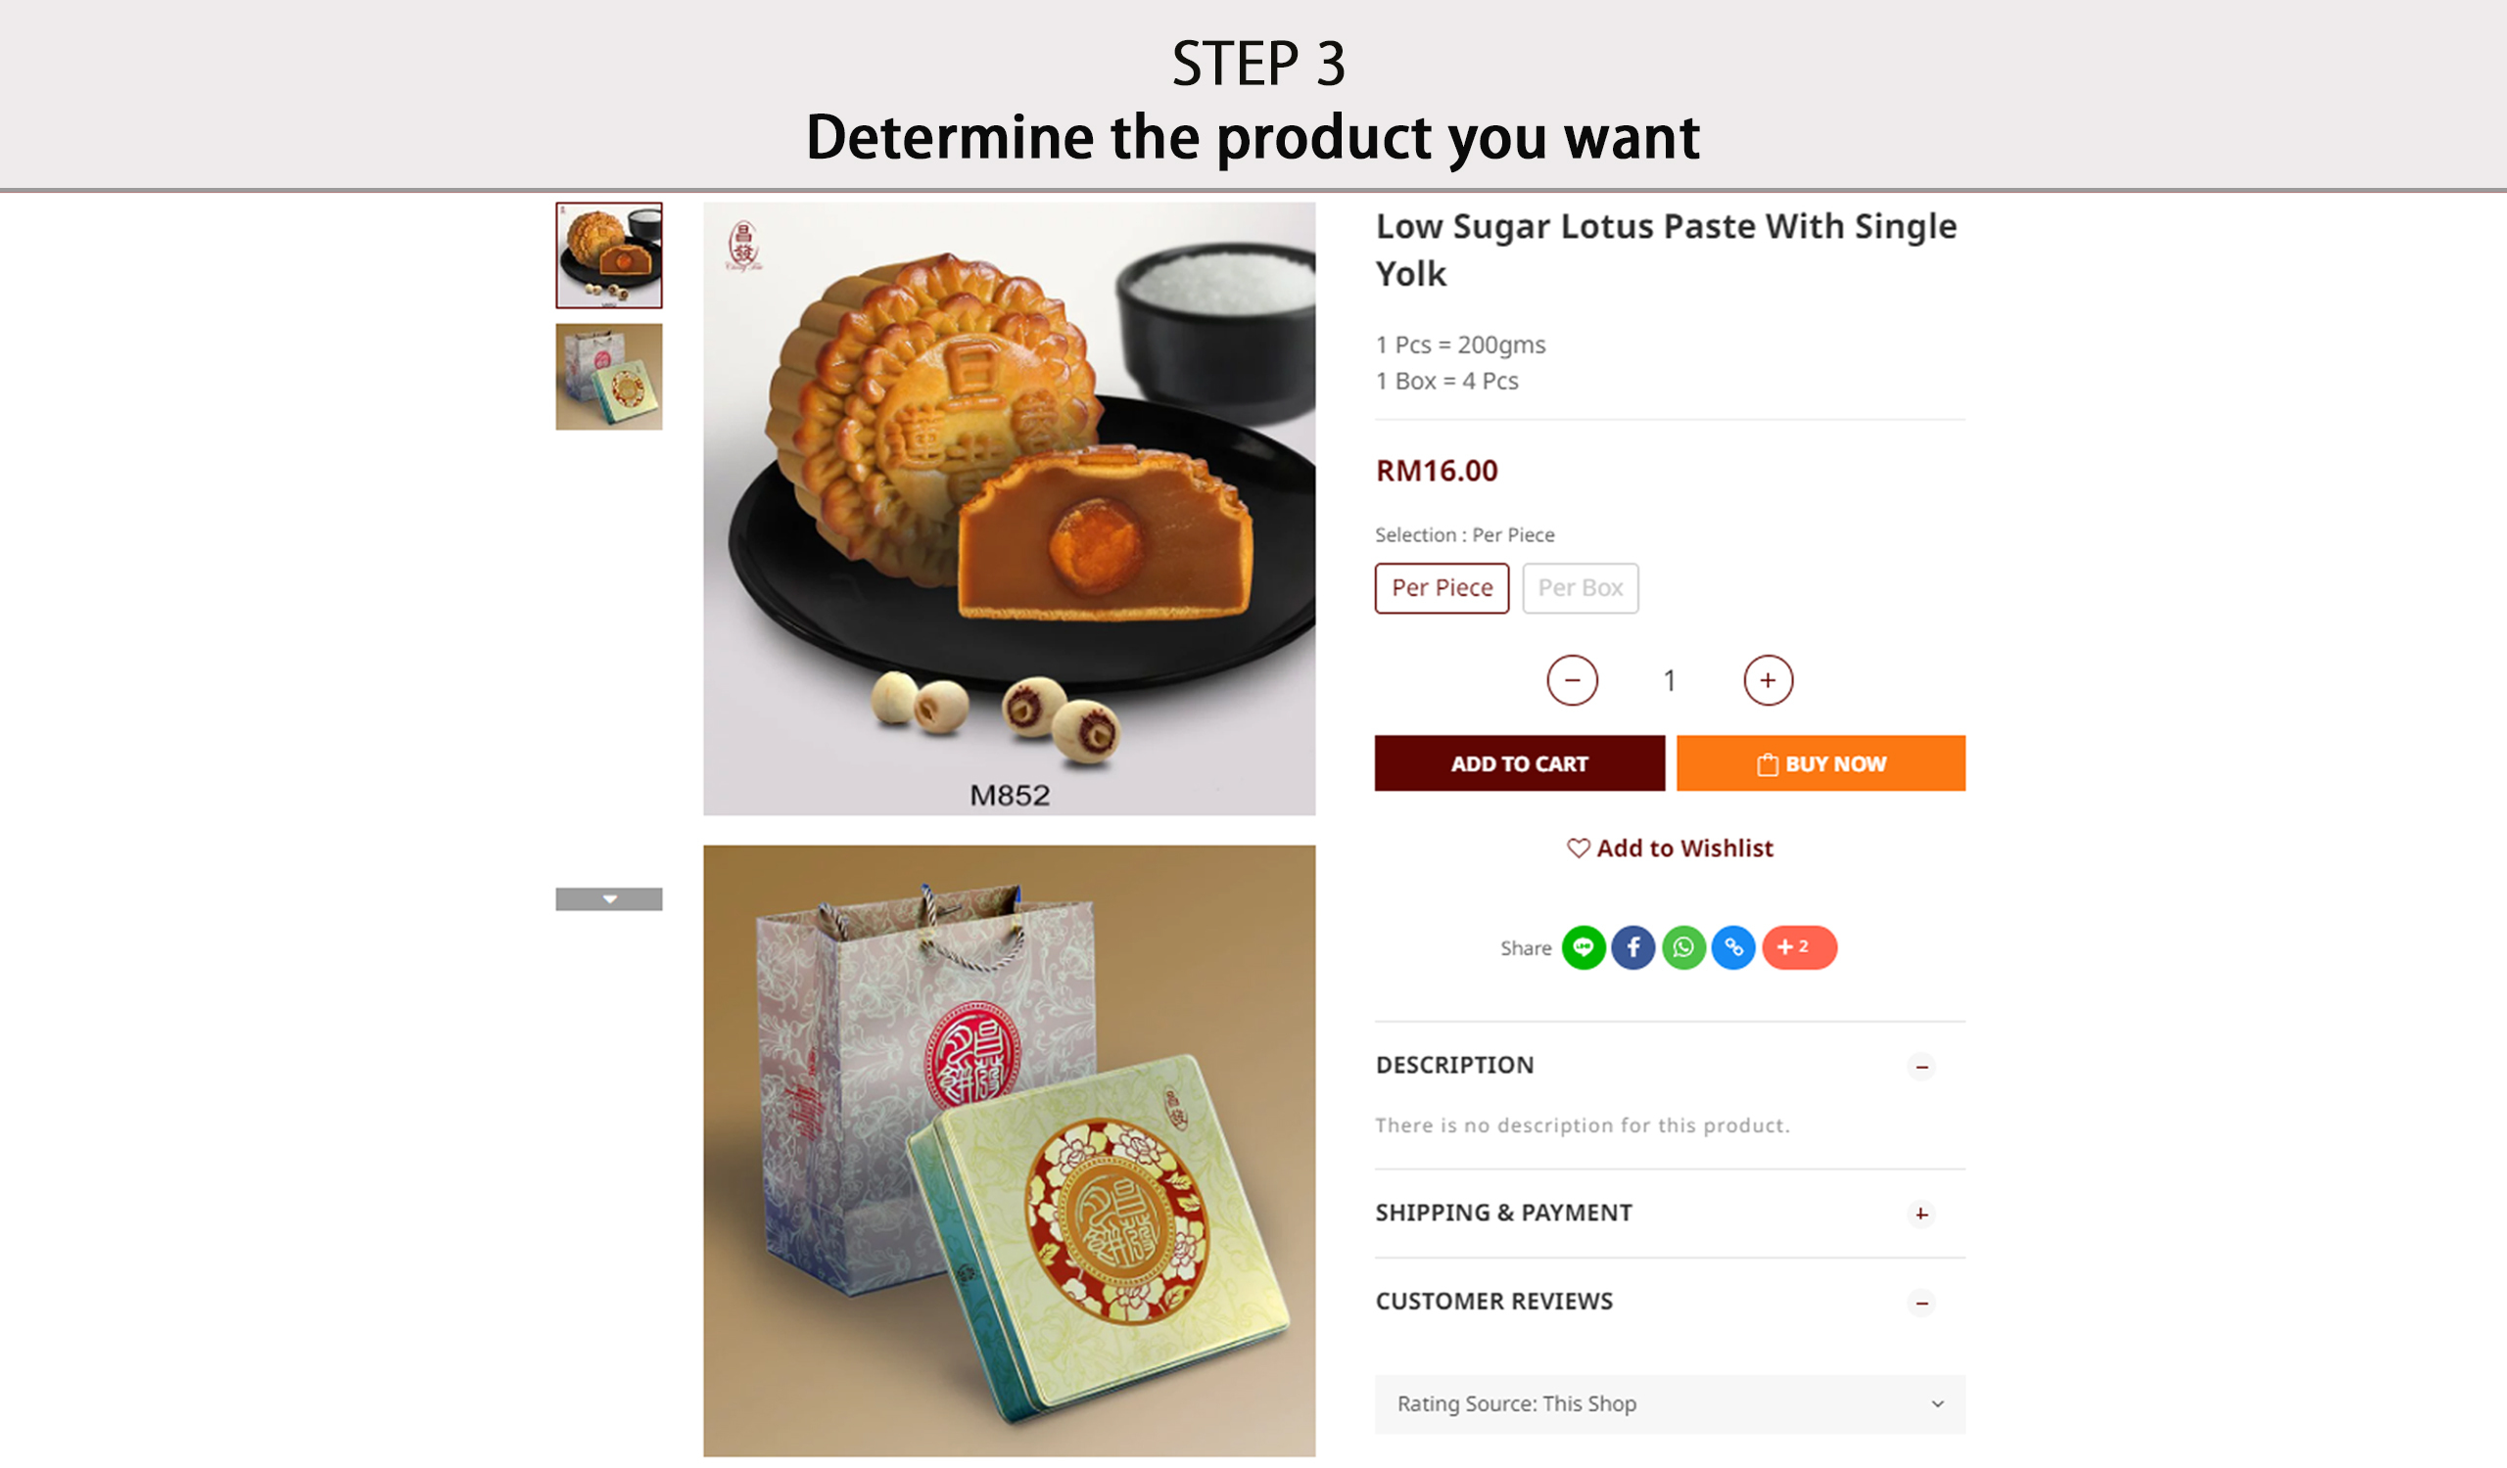
Task: Click heart icon to add to wishlist
Action: tap(1578, 848)
